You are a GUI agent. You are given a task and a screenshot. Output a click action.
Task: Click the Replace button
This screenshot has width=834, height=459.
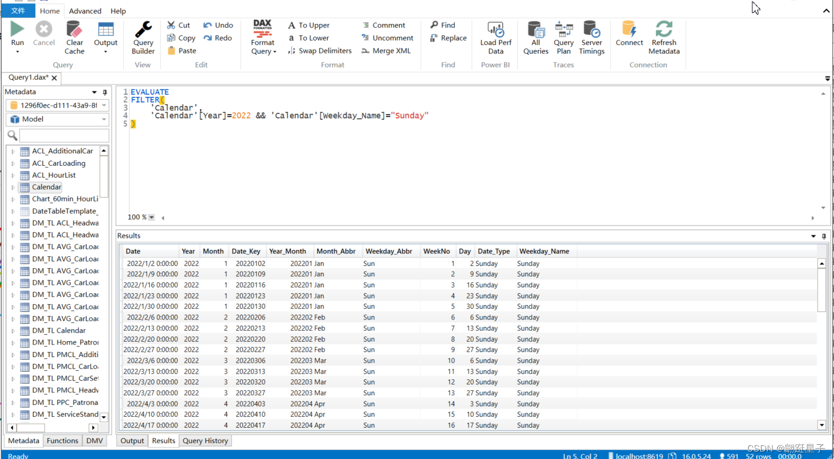coord(449,38)
